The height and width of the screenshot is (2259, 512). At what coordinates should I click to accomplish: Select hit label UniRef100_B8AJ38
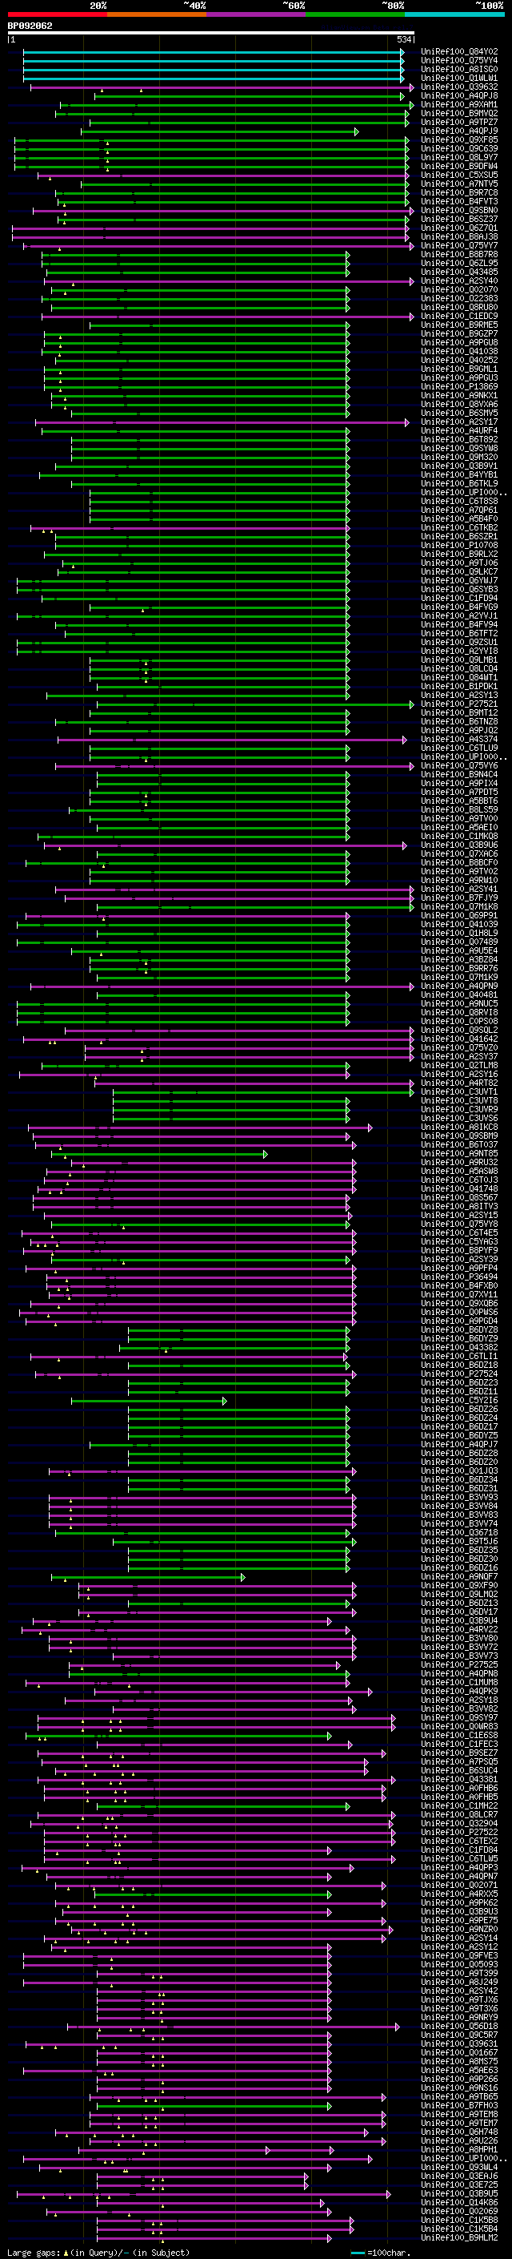(459, 236)
